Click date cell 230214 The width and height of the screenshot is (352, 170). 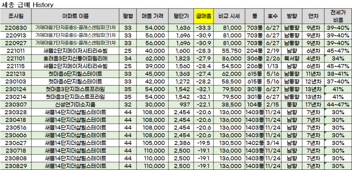point(16,97)
